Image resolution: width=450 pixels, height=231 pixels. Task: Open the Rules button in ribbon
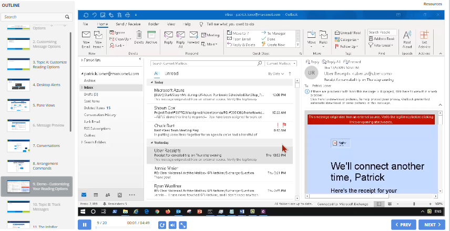(x=323, y=39)
